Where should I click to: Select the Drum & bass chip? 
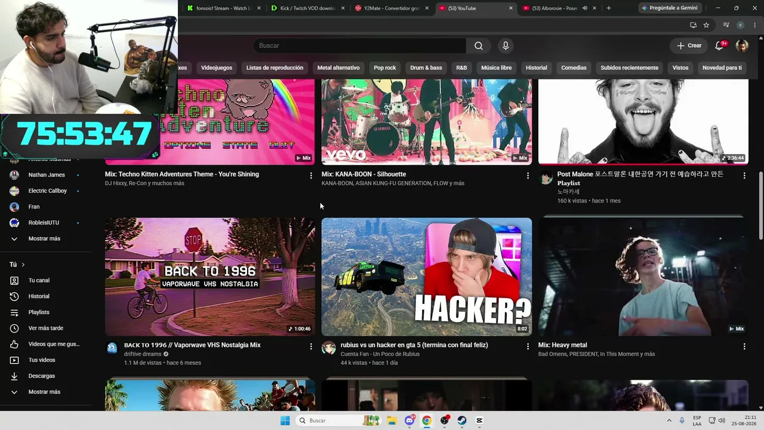(426, 68)
